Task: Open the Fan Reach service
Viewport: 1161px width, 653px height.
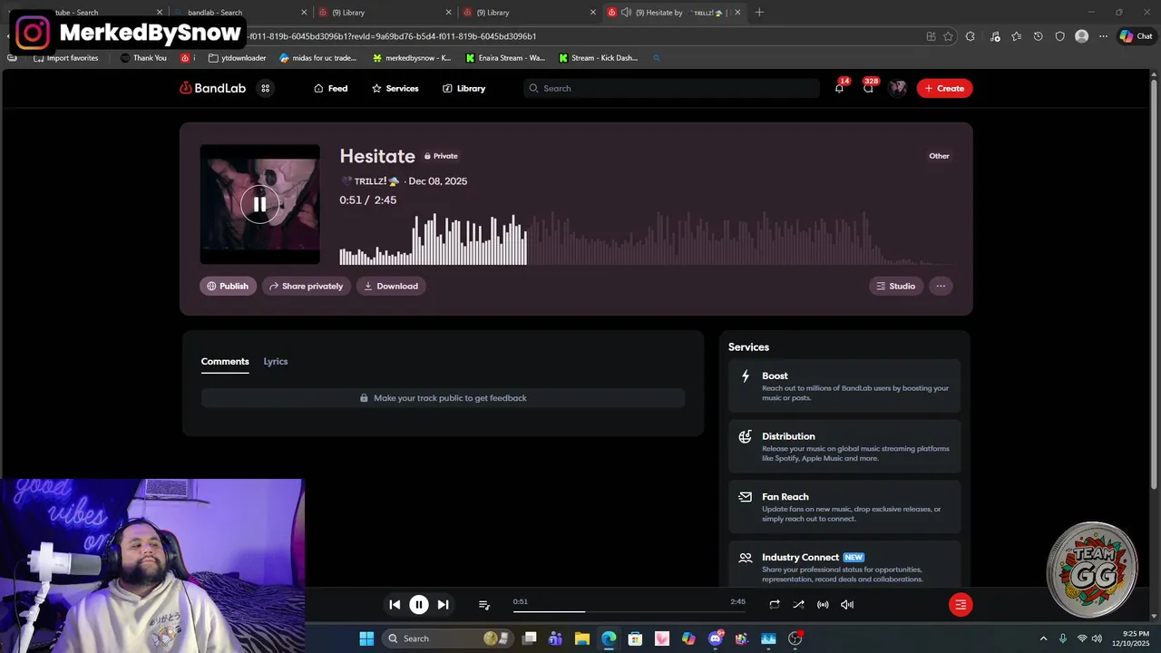Action: click(x=844, y=506)
